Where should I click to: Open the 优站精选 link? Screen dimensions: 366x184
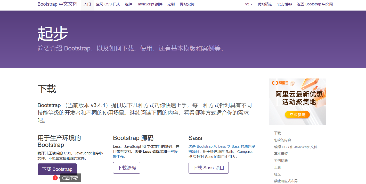click(265, 4)
